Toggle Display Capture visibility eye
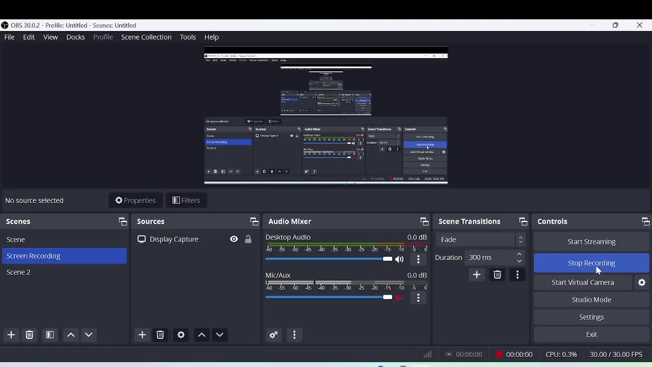Viewport: 652px width, 367px height. tap(234, 239)
